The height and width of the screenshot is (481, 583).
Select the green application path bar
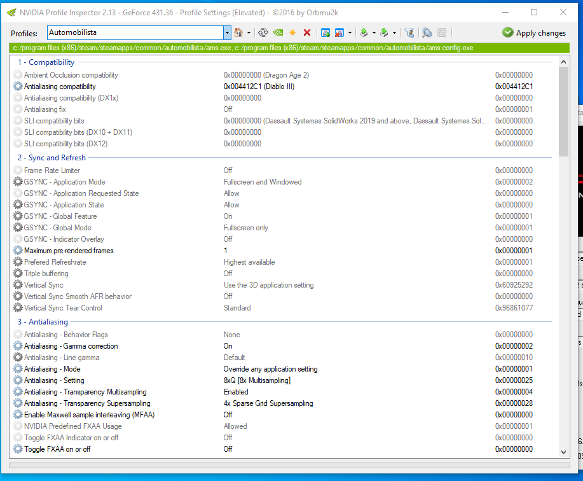coord(289,48)
